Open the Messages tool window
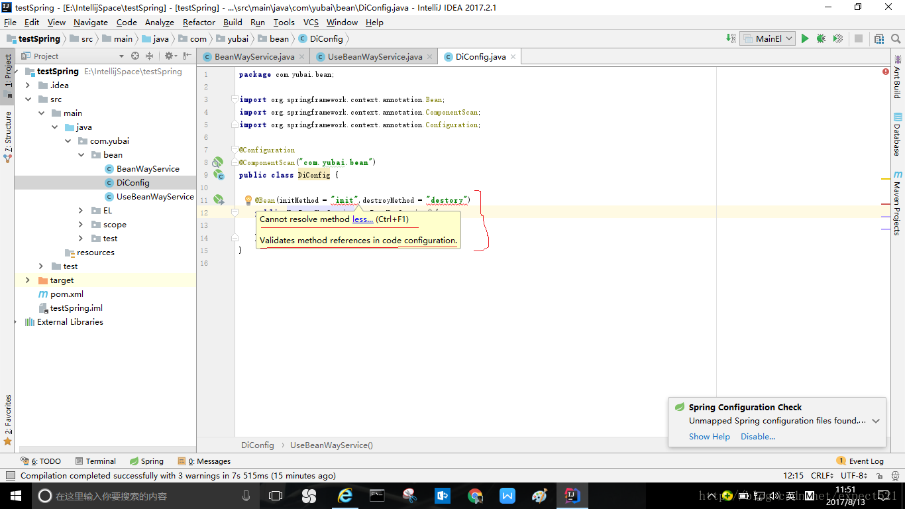The image size is (905, 509). [204, 461]
